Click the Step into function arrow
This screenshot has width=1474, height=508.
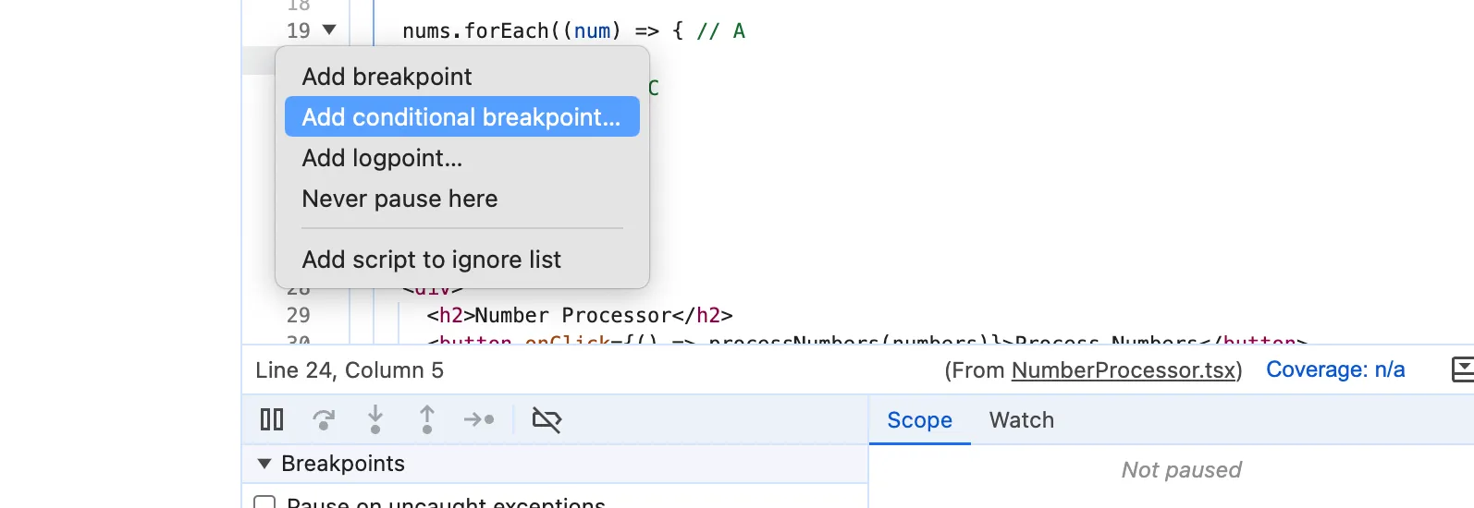coord(375,419)
